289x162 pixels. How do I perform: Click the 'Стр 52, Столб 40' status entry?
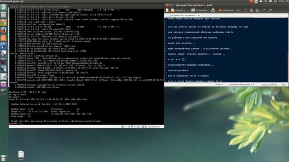tap(269, 85)
